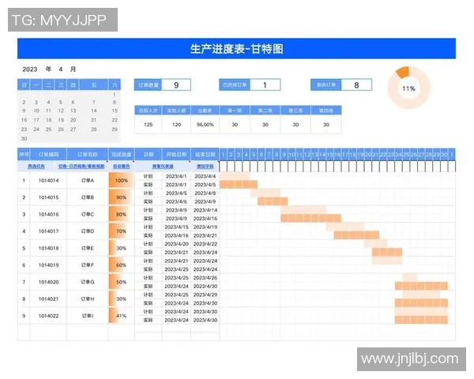Image resolution: width=474 pixels, height=379 pixels.
Task: Click 订单A actual Gantt bar
Action: pyautogui.click(x=239, y=184)
